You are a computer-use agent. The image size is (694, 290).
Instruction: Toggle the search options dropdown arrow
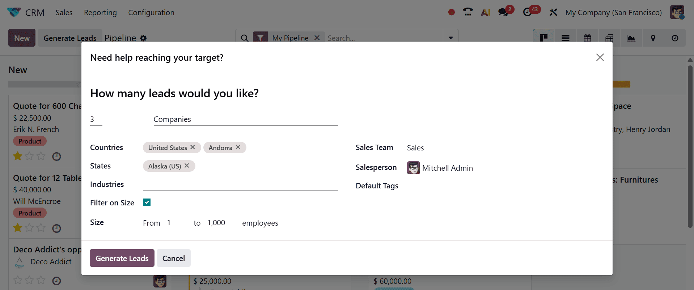coord(451,38)
